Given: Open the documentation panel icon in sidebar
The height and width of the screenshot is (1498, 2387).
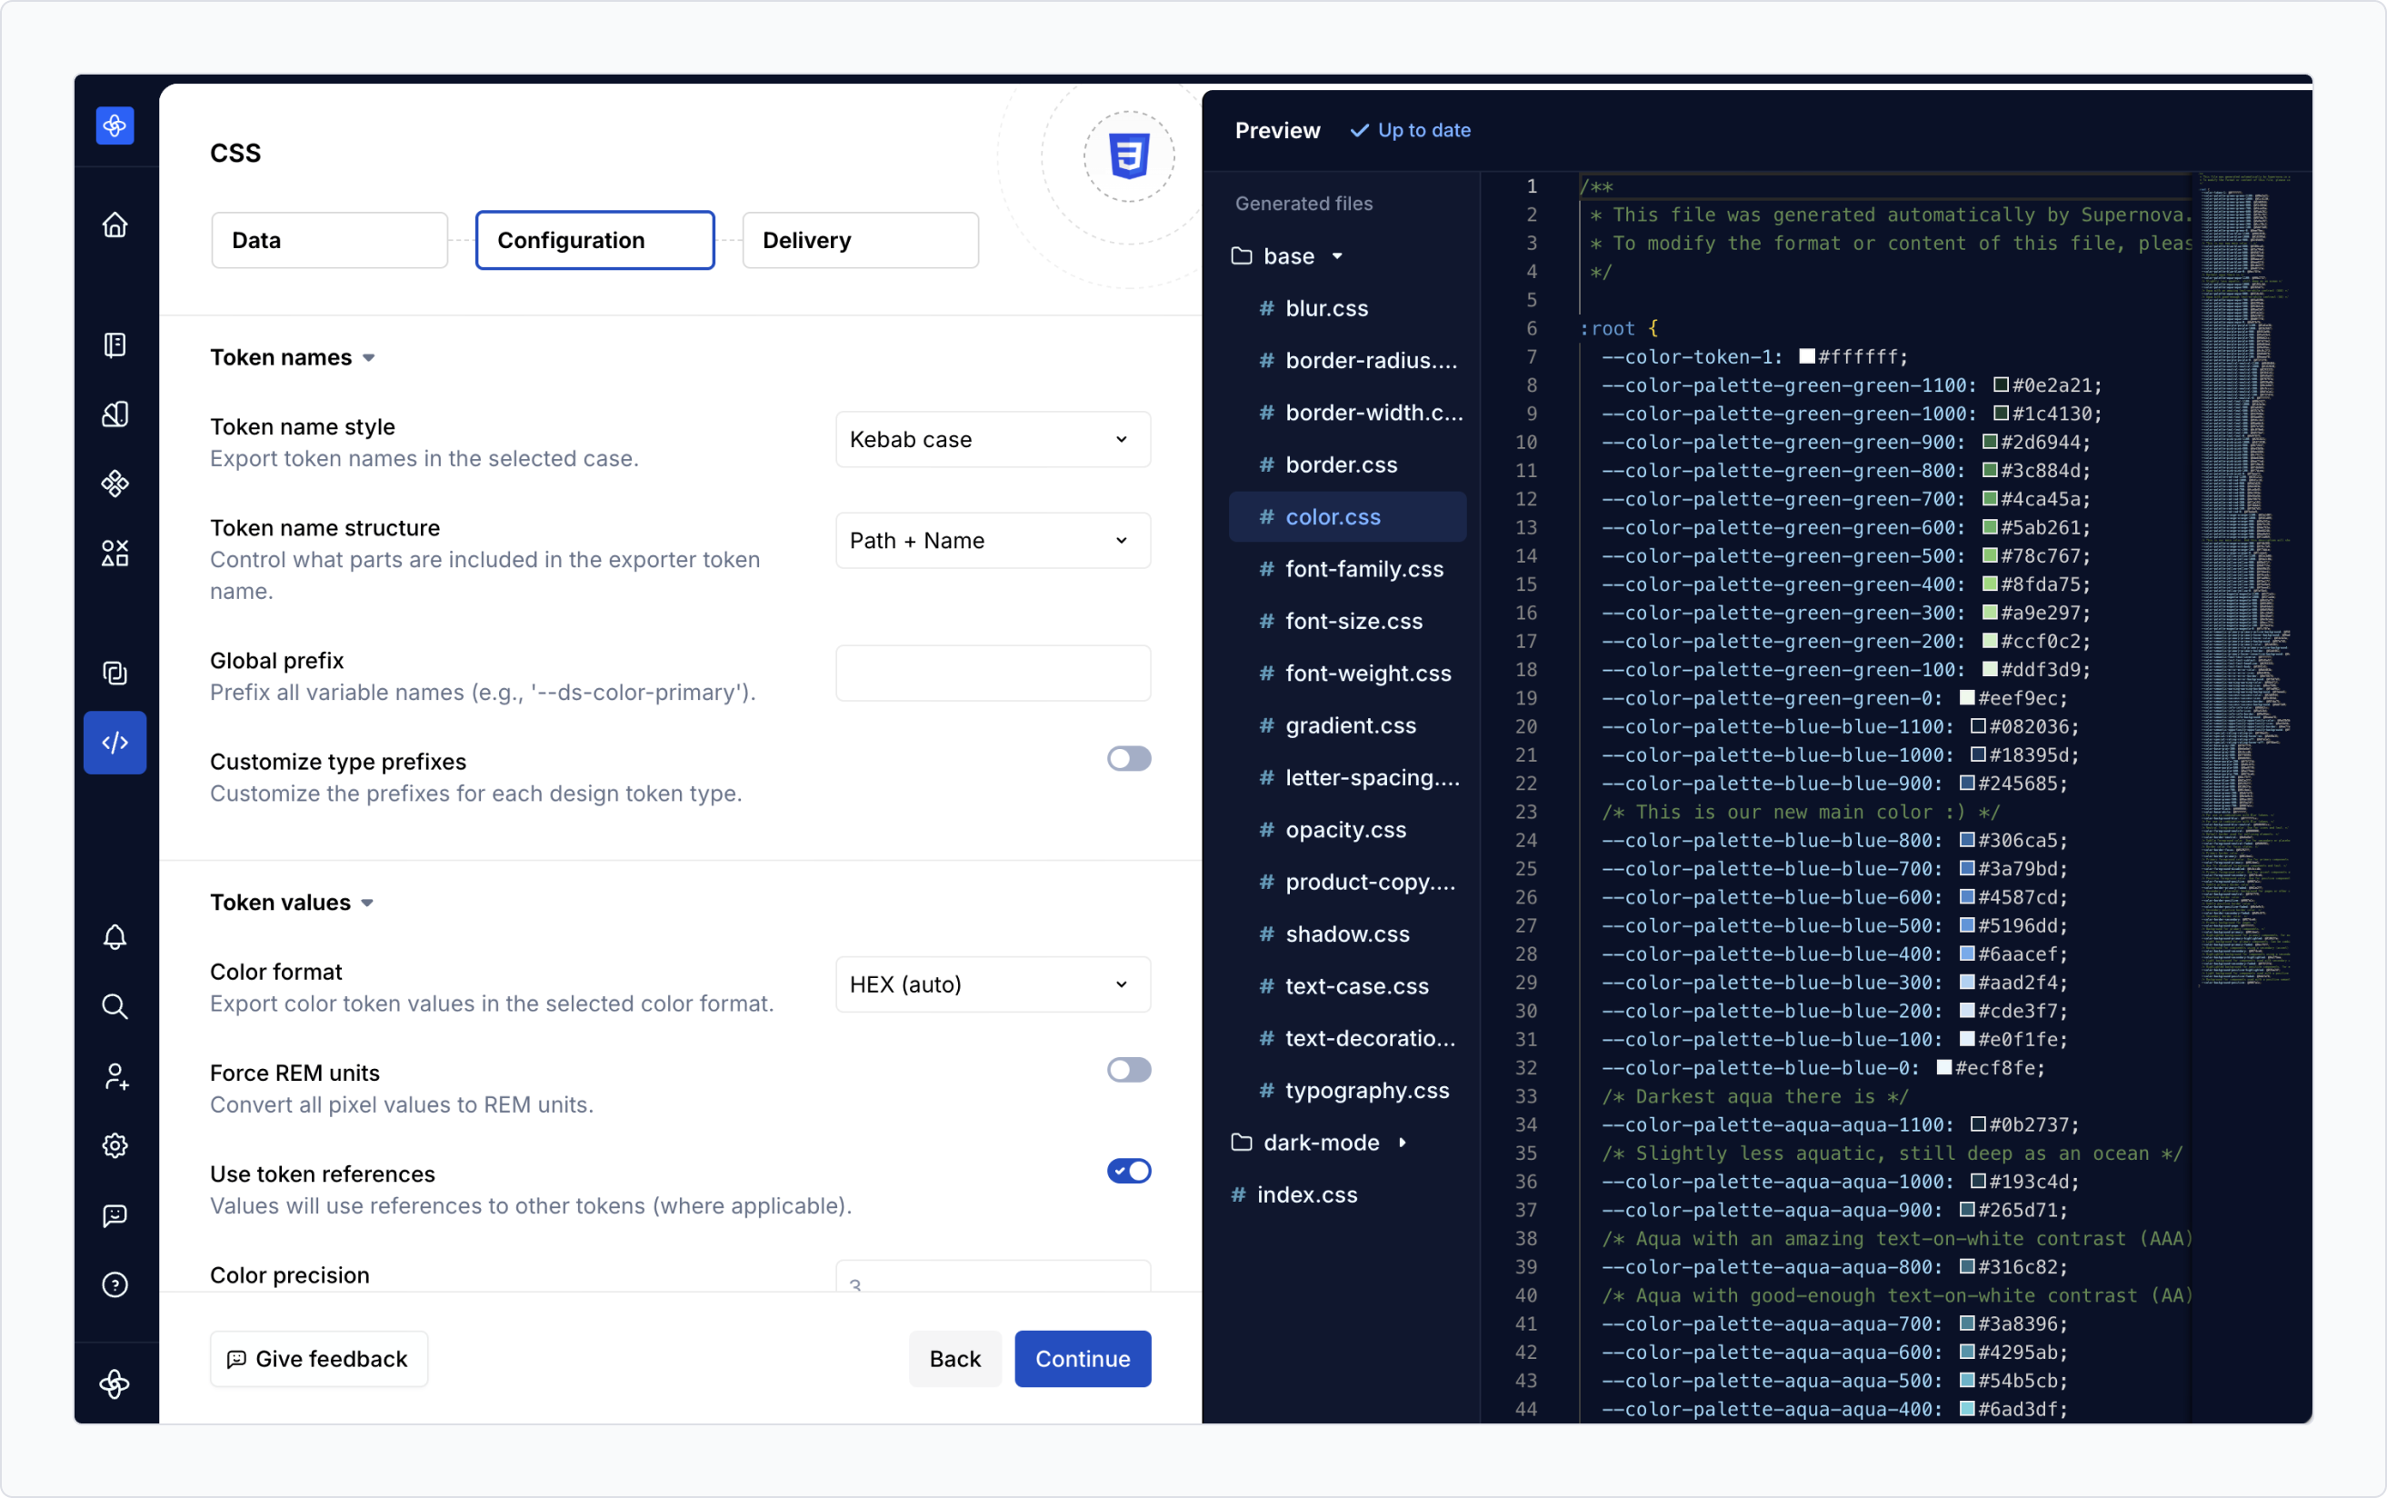Looking at the screenshot, I should 115,345.
